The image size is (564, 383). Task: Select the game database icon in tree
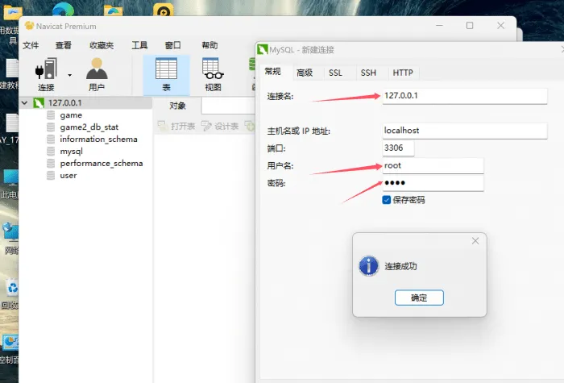click(51, 115)
